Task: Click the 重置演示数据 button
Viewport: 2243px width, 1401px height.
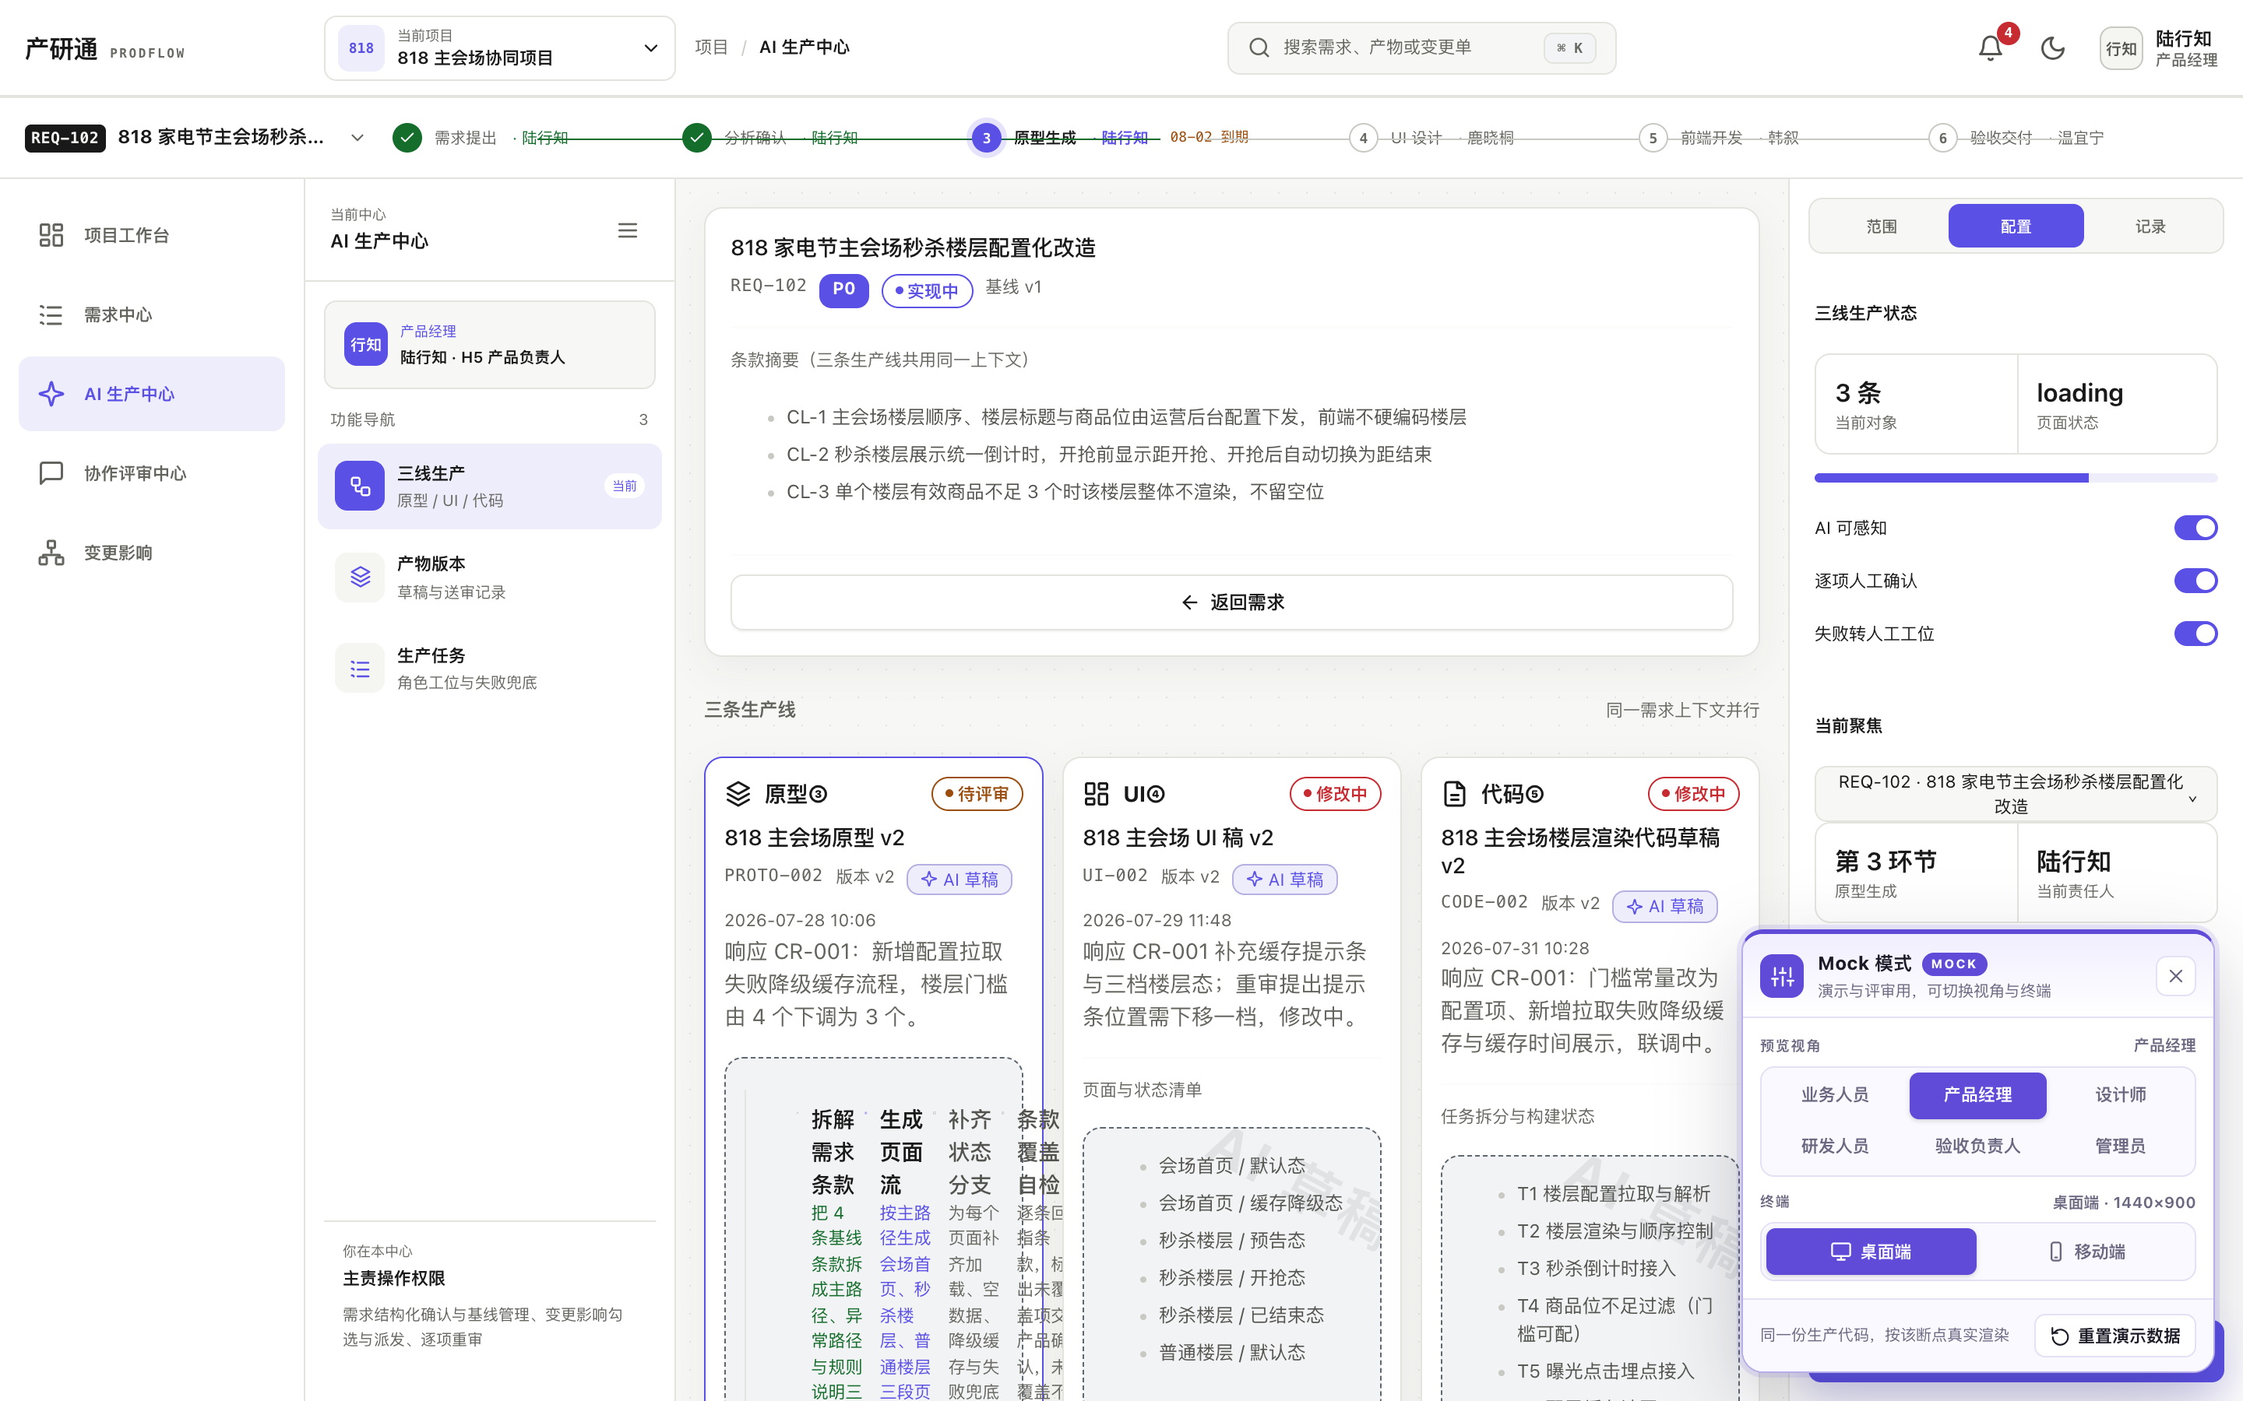Action: (2115, 1336)
